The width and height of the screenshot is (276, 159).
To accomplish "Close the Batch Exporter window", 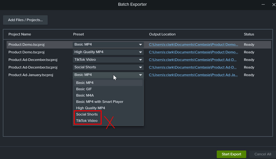I will coord(274,5).
